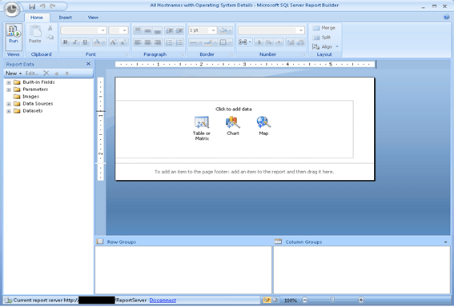Toggle Italic formatting button

(x=75, y=42)
